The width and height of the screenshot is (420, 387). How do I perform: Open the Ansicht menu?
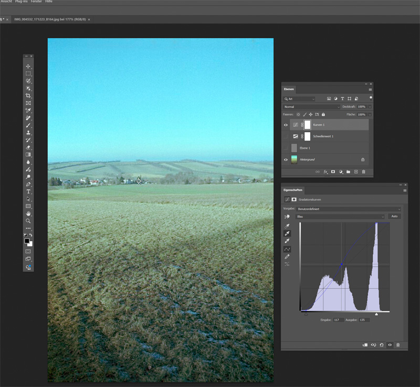[6, 2]
